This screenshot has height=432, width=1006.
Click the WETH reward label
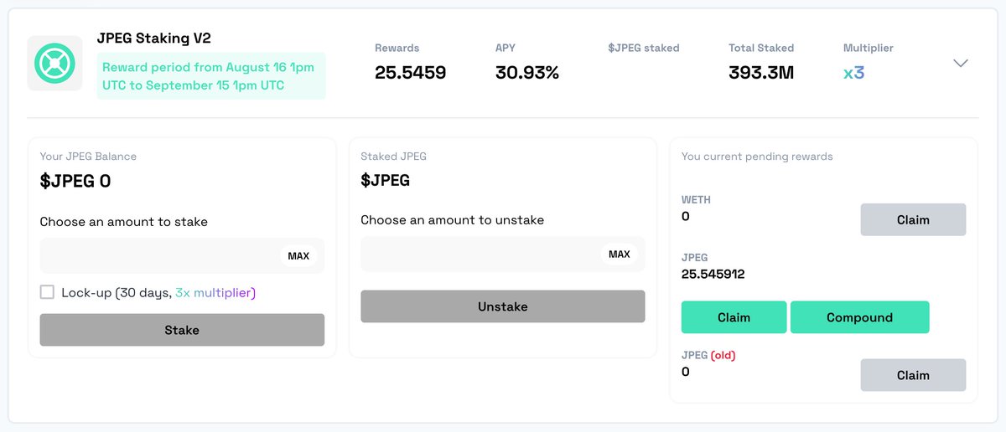[696, 200]
